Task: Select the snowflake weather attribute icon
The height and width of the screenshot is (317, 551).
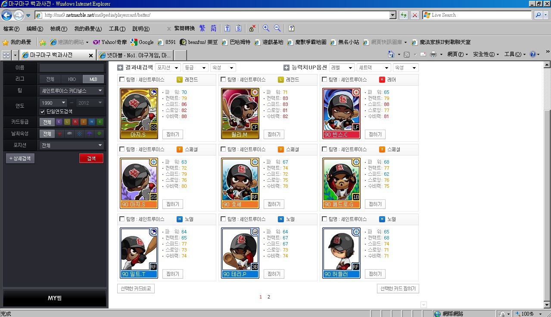Action: point(79,134)
